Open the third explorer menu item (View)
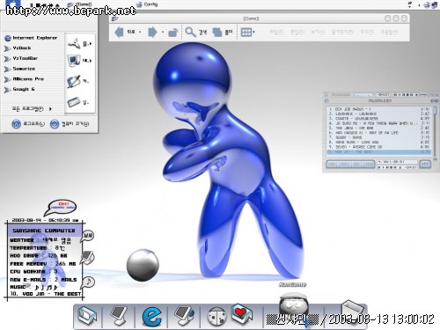 coord(318,32)
